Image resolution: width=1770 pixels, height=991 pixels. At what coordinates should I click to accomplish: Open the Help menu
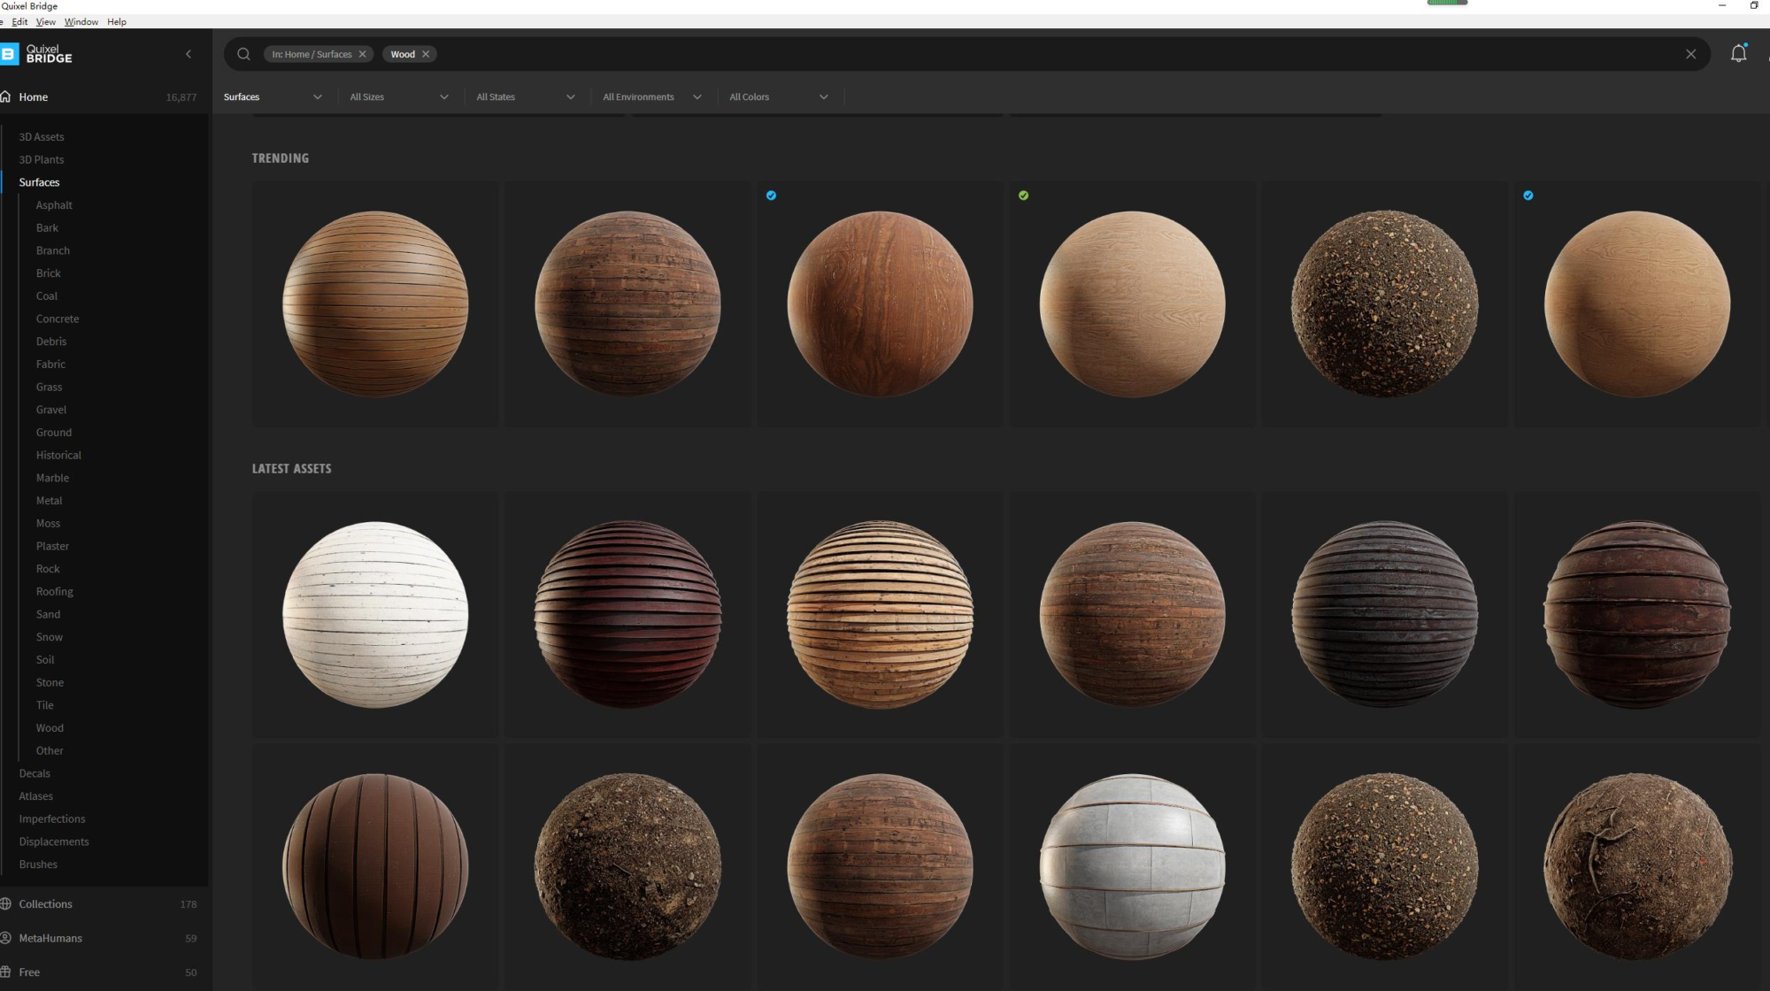coord(117,22)
